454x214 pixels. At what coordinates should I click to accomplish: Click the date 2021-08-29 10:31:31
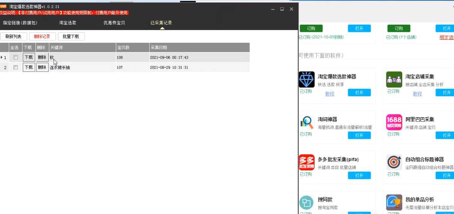169,67
